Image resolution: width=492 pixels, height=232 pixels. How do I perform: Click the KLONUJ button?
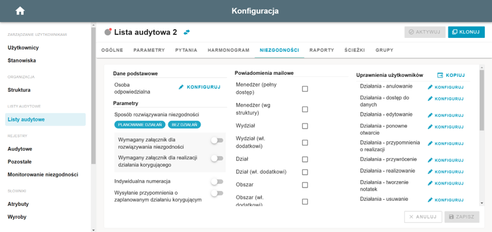pos(466,32)
